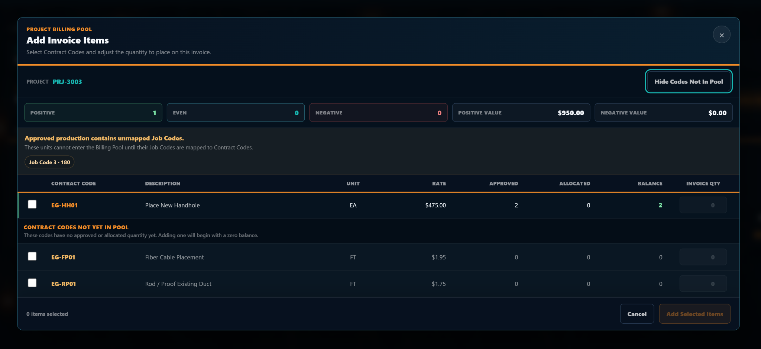Close the Add Invoice Items dialog

(x=721, y=35)
